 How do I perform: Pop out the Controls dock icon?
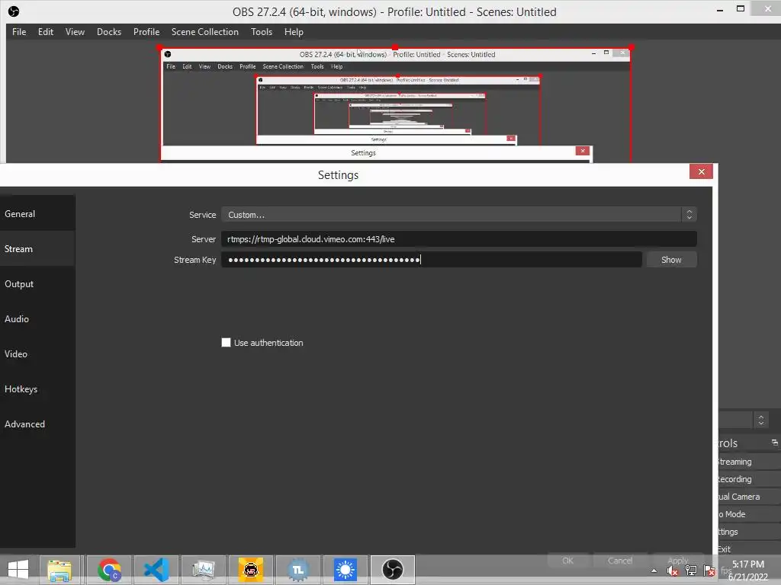[x=775, y=443]
